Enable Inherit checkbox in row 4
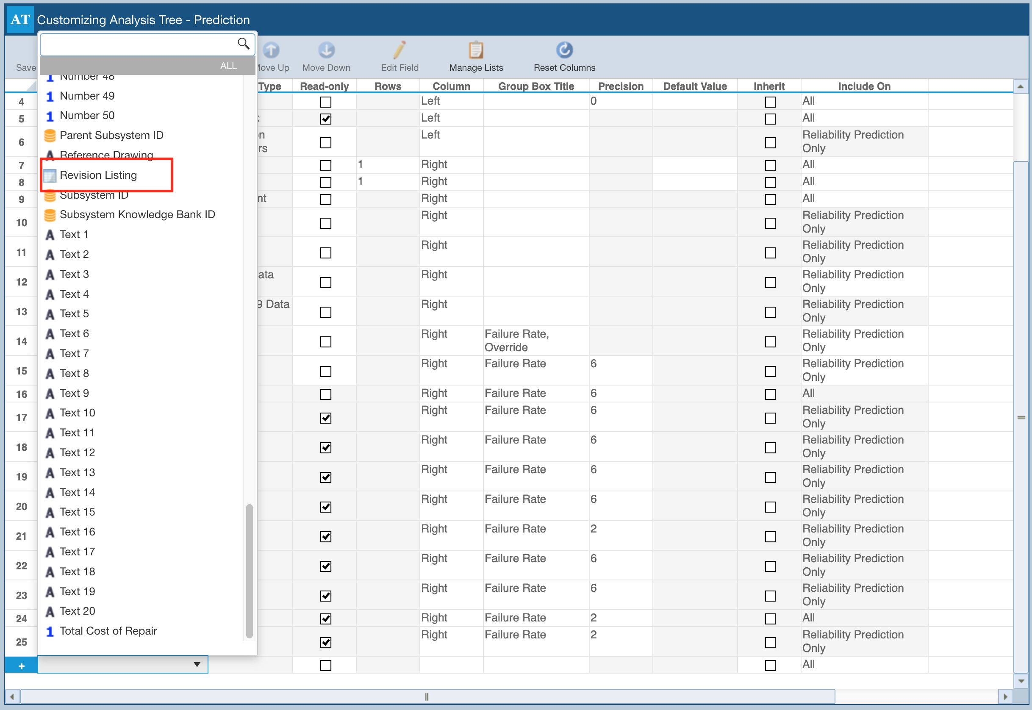 coord(770,102)
